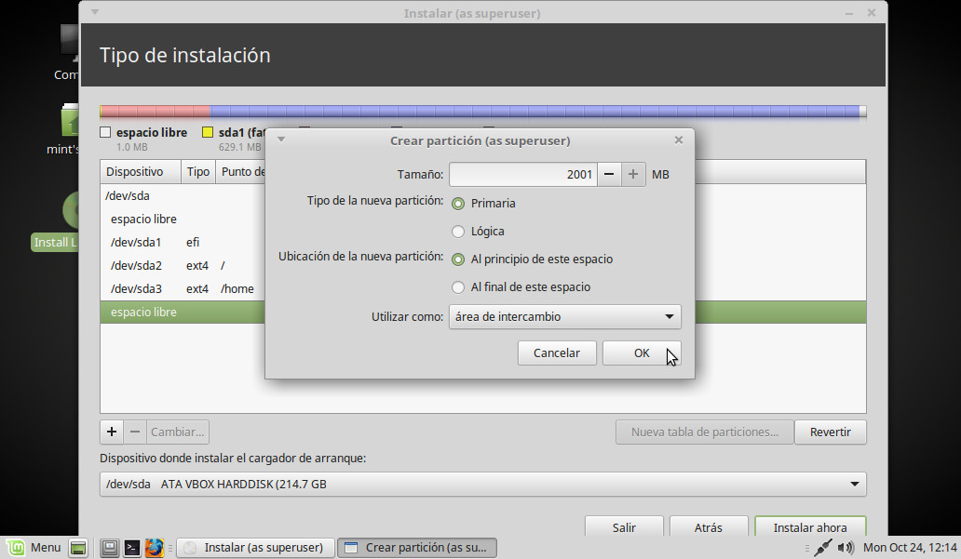This screenshot has height=559, width=961.
Task: Confirm partition with OK button
Action: pyautogui.click(x=642, y=353)
